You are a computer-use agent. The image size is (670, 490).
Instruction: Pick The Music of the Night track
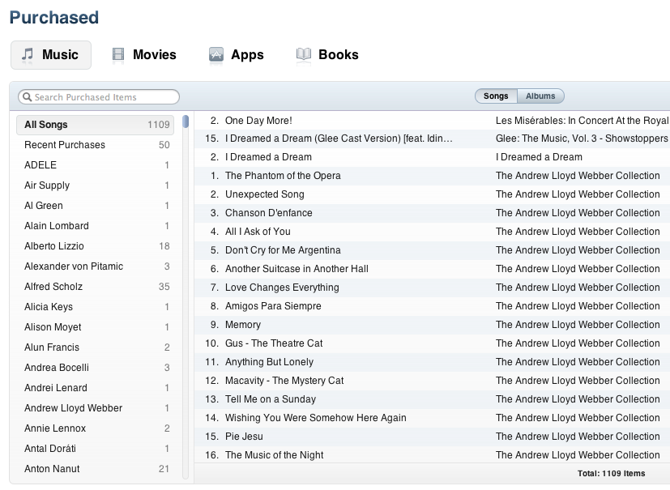click(x=274, y=455)
